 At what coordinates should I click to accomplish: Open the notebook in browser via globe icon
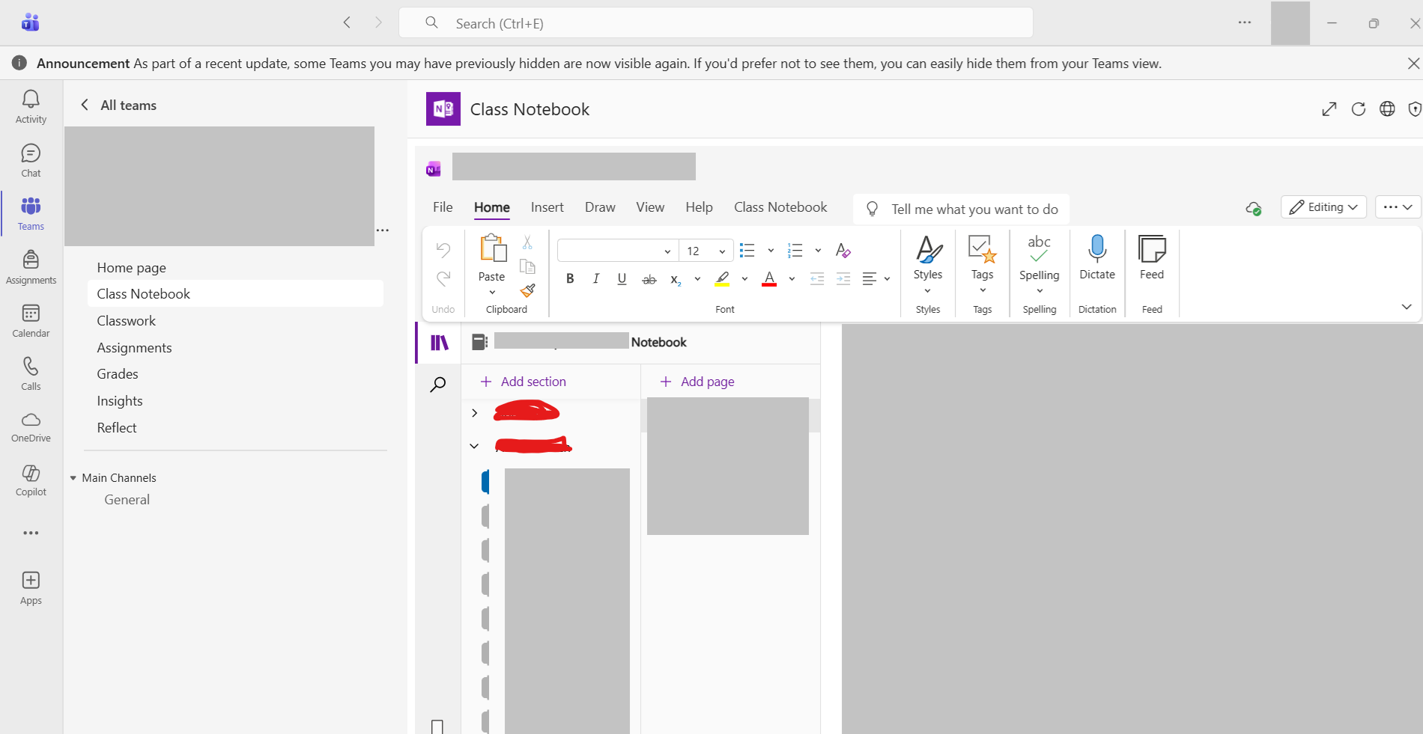coord(1388,109)
